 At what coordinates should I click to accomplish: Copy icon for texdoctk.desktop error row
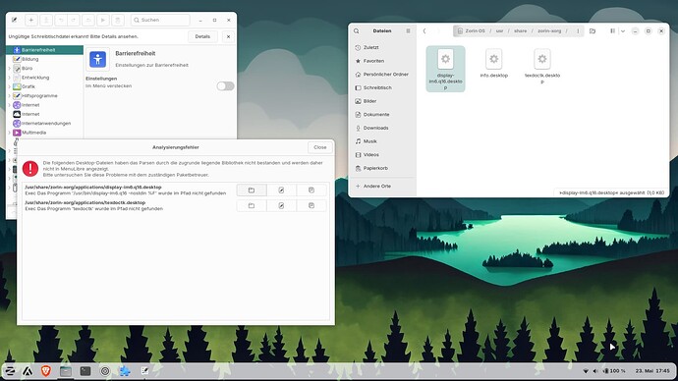pyautogui.click(x=311, y=205)
